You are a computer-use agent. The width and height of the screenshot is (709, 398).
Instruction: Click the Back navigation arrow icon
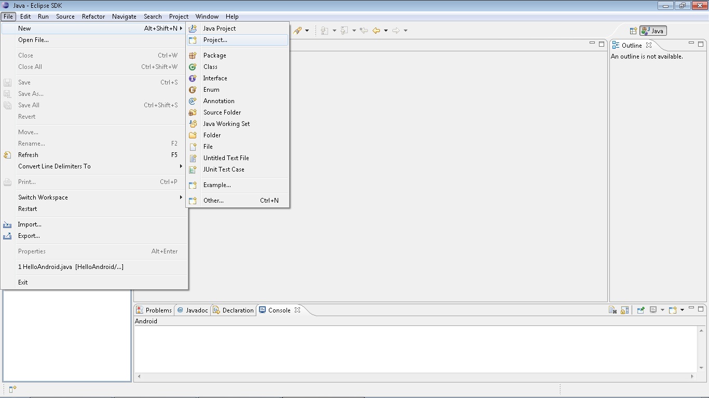point(376,31)
